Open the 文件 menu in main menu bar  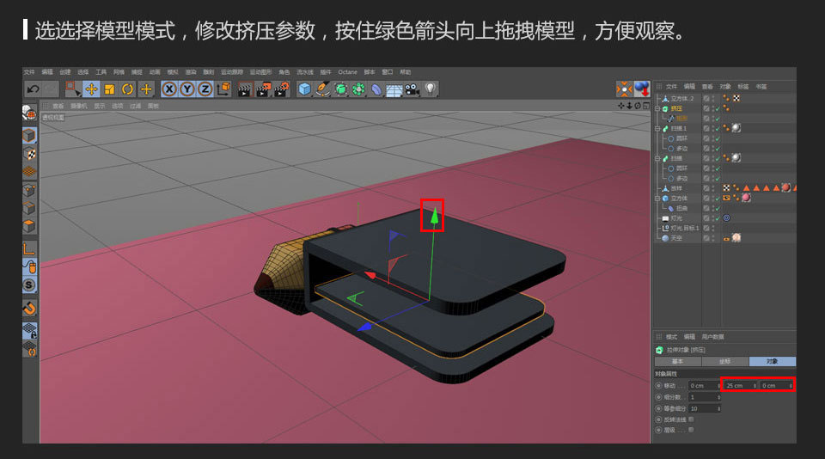click(29, 72)
